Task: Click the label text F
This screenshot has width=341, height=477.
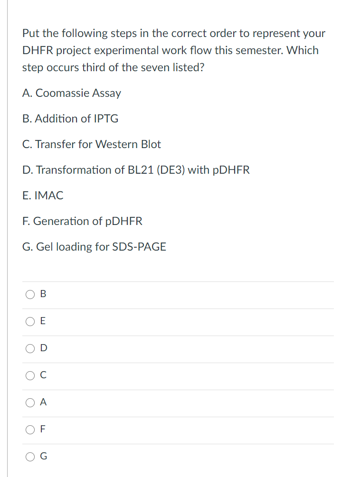Action: click(43, 430)
